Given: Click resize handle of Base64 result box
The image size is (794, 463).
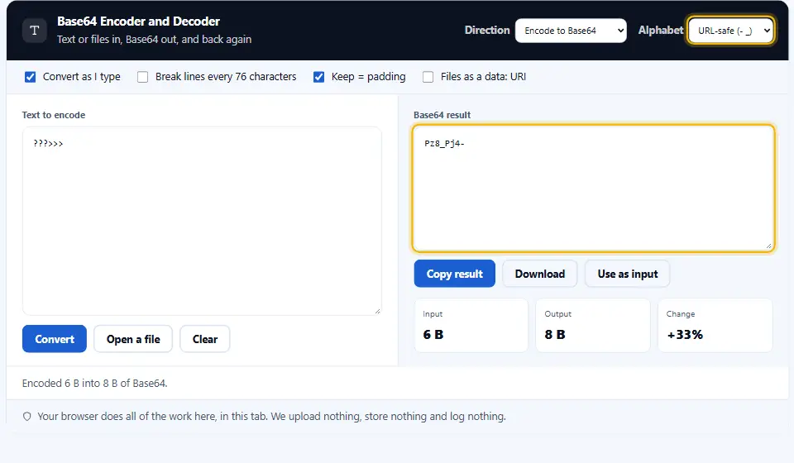Looking at the screenshot, I should (768, 246).
